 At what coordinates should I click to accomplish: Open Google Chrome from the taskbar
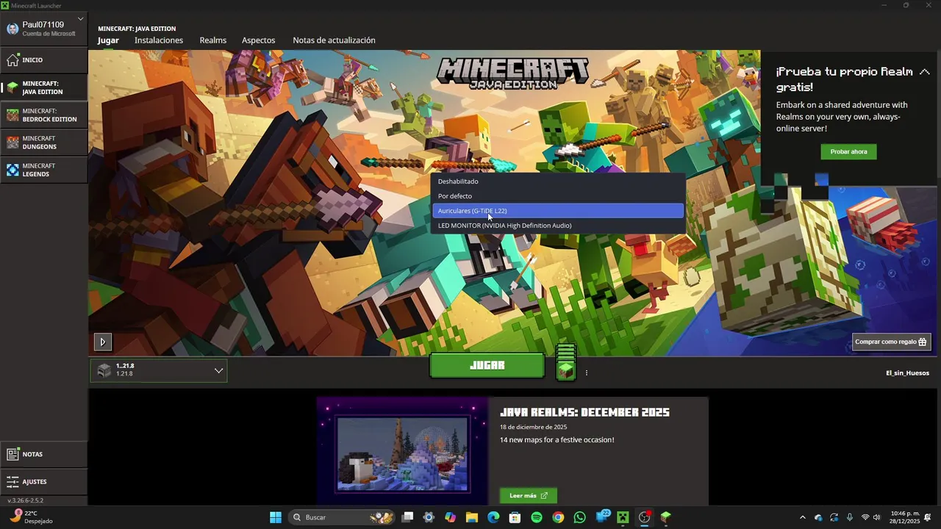(x=559, y=517)
